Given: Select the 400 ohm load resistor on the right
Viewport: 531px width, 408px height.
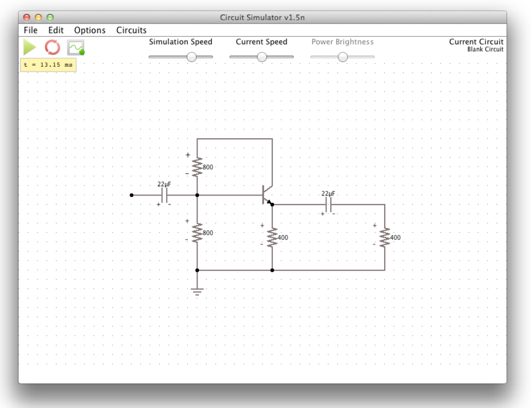Looking at the screenshot, I should (x=385, y=238).
